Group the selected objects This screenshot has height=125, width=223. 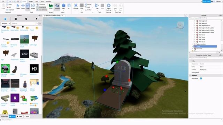(x=88, y=5)
